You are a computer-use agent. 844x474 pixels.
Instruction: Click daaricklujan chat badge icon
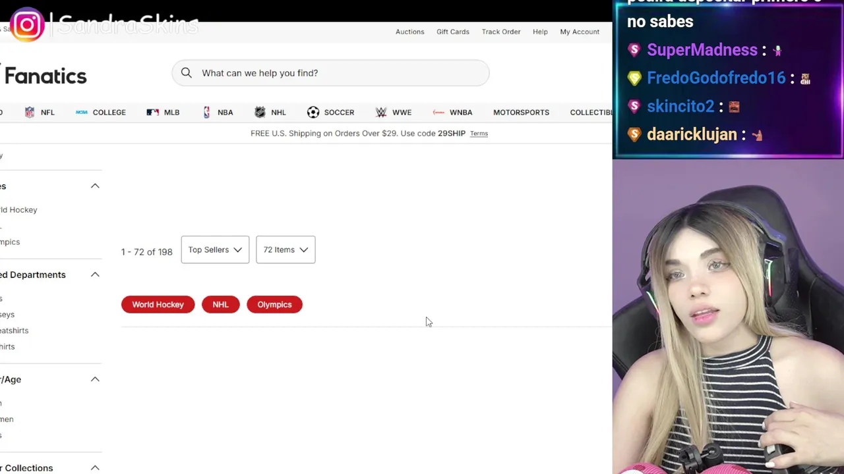634,135
